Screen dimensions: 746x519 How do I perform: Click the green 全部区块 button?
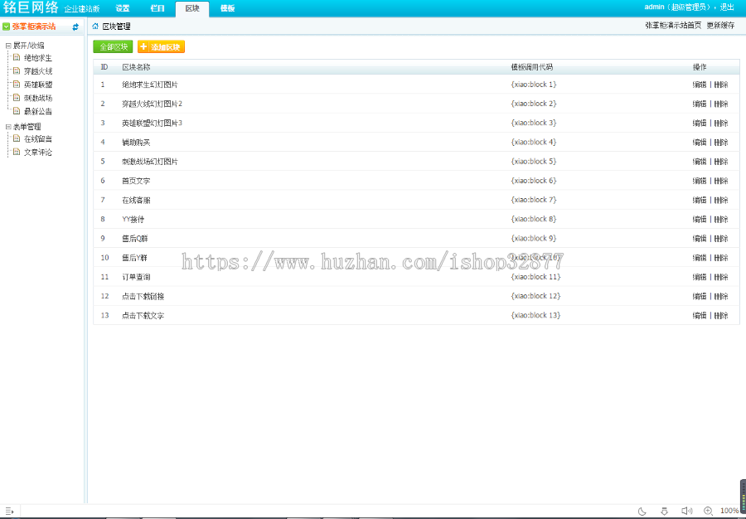[113, 46]
